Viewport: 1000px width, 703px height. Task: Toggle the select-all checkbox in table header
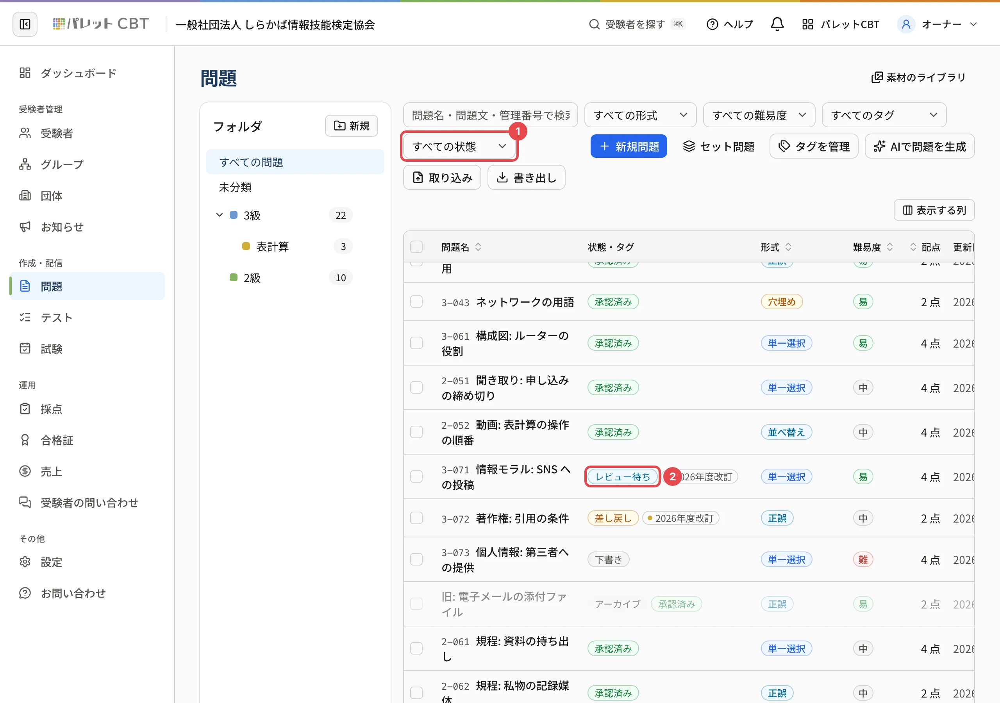click(x=416, y=247)
